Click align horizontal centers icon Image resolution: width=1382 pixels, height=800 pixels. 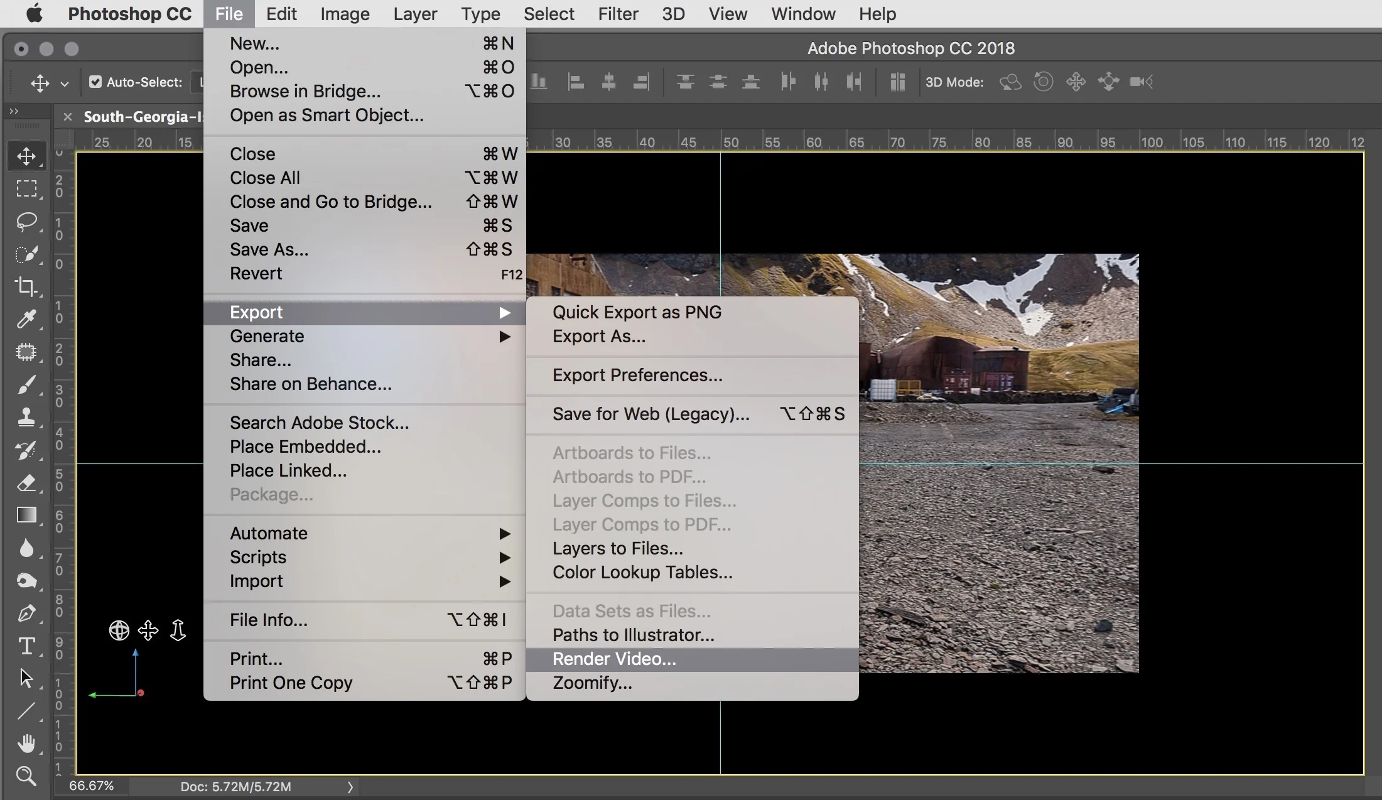pyautogui.click(x=608, y=82)
